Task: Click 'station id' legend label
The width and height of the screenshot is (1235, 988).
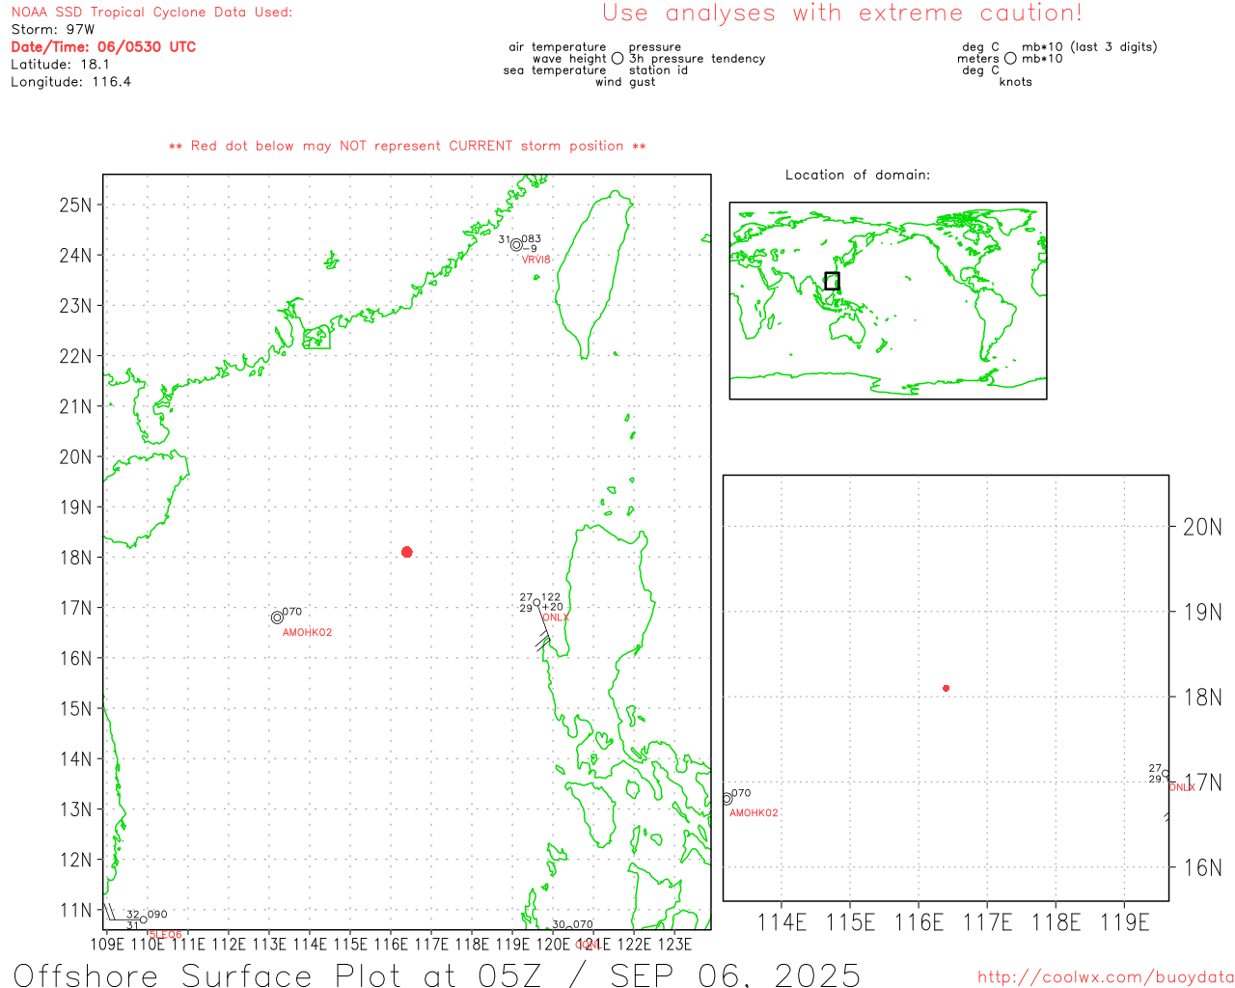Action: pos(658,70)
